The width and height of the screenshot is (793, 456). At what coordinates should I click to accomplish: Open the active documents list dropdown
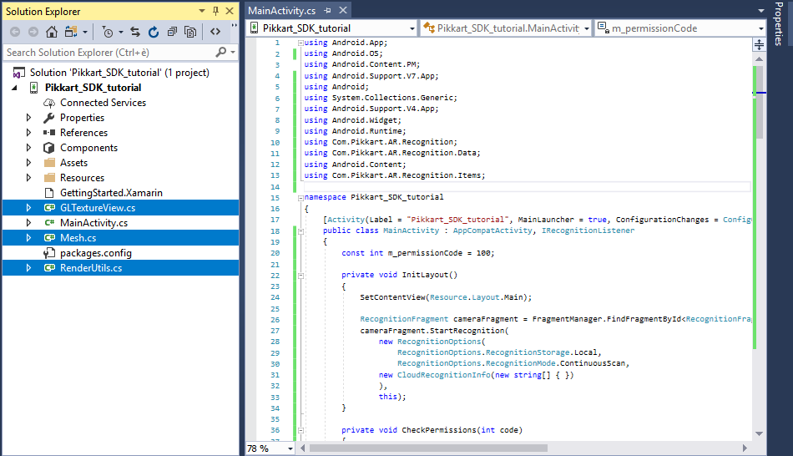(x=761, y=11)
